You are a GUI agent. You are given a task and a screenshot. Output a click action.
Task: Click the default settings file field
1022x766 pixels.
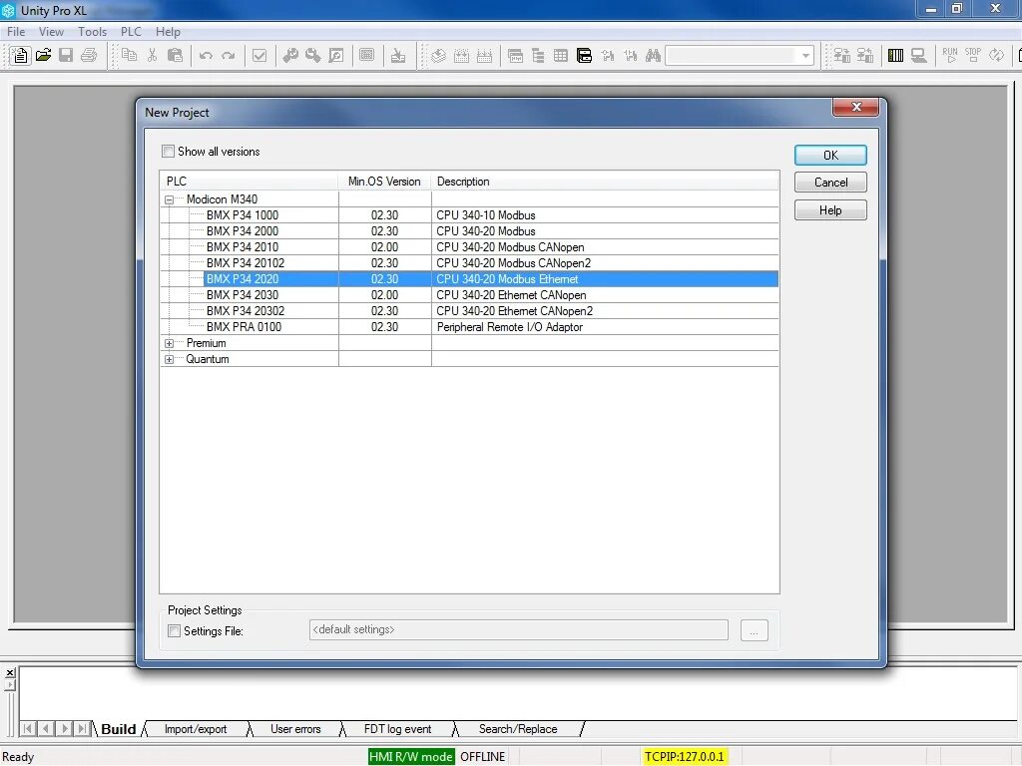[x=519, y=630]
